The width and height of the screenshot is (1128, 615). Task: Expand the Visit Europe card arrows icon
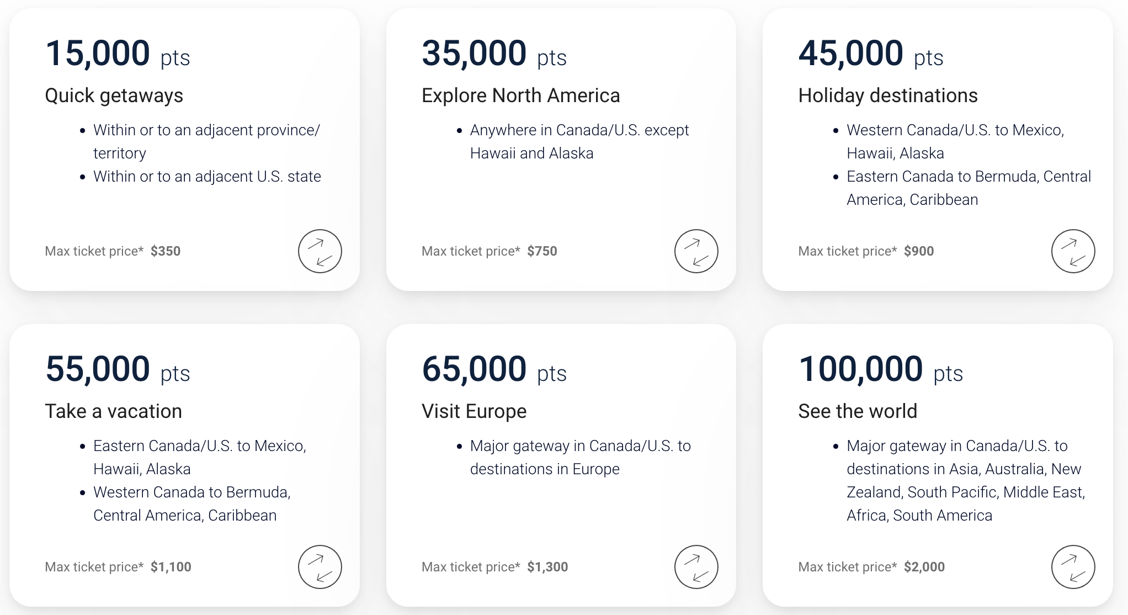696,566
